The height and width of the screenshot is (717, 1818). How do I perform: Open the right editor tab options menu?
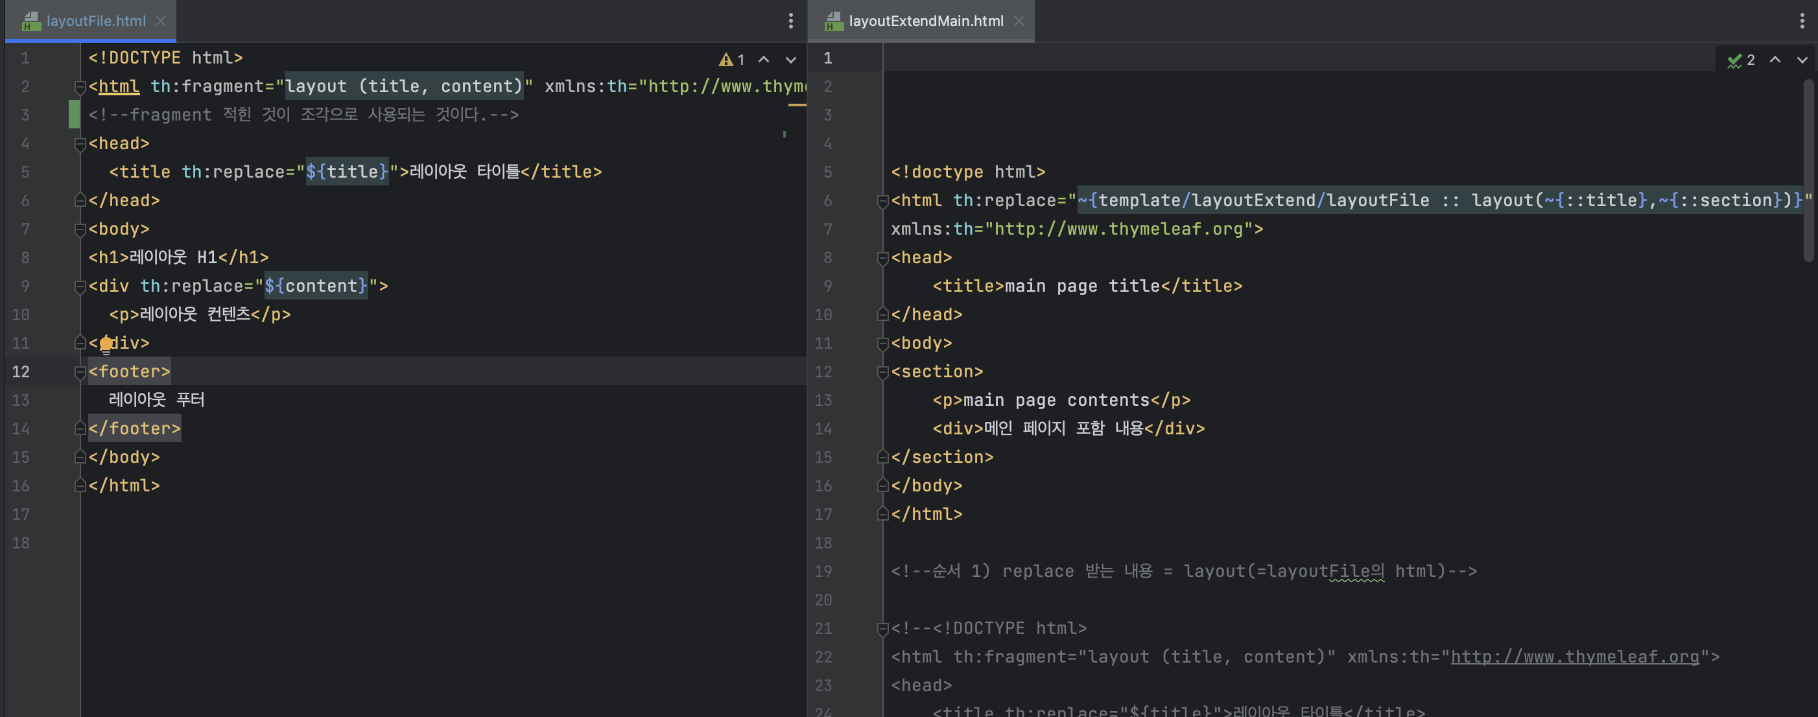[x=1802, y=21]
